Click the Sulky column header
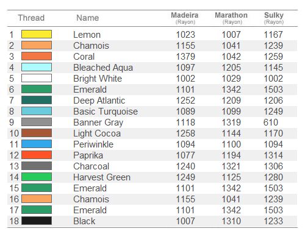The height and width of the screenshot is (234, 305). (274, 18)
